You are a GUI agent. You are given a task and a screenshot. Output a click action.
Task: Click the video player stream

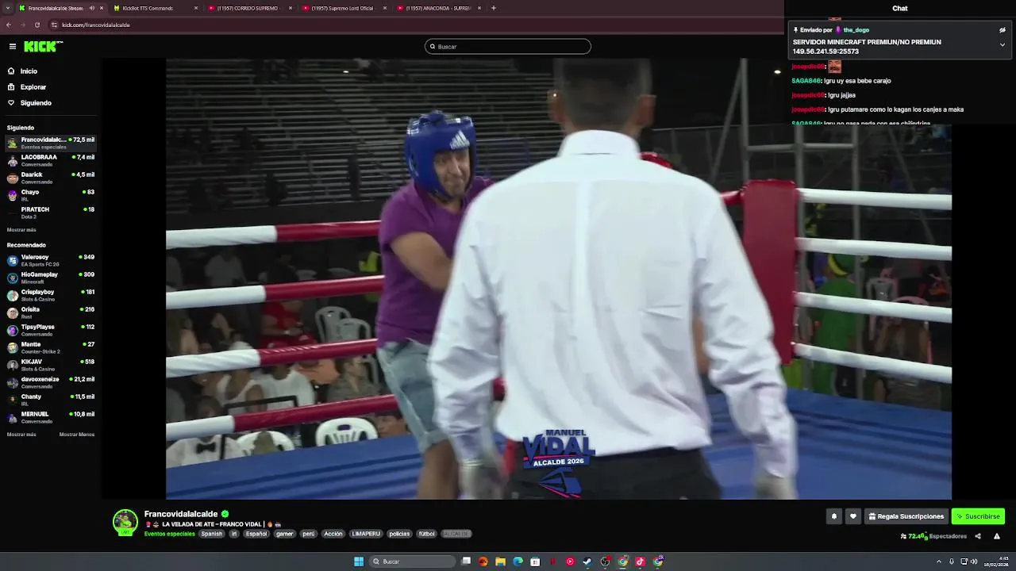coord(559,278)
